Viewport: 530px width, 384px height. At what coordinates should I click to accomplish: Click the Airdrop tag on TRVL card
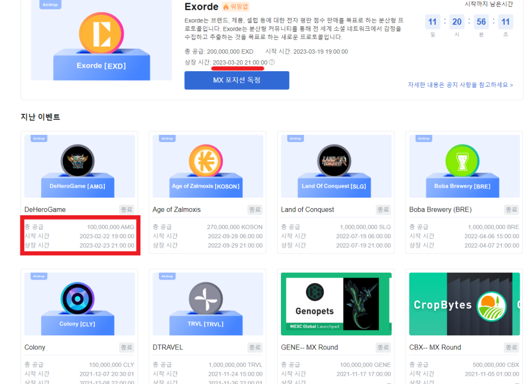pyautogui.click(x=167, y=276)
